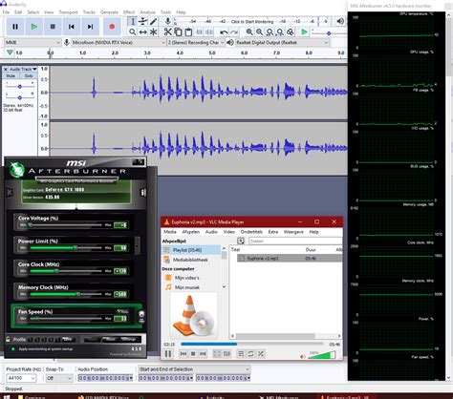Click to Start Monitoring in recording meter

[252, 22]
